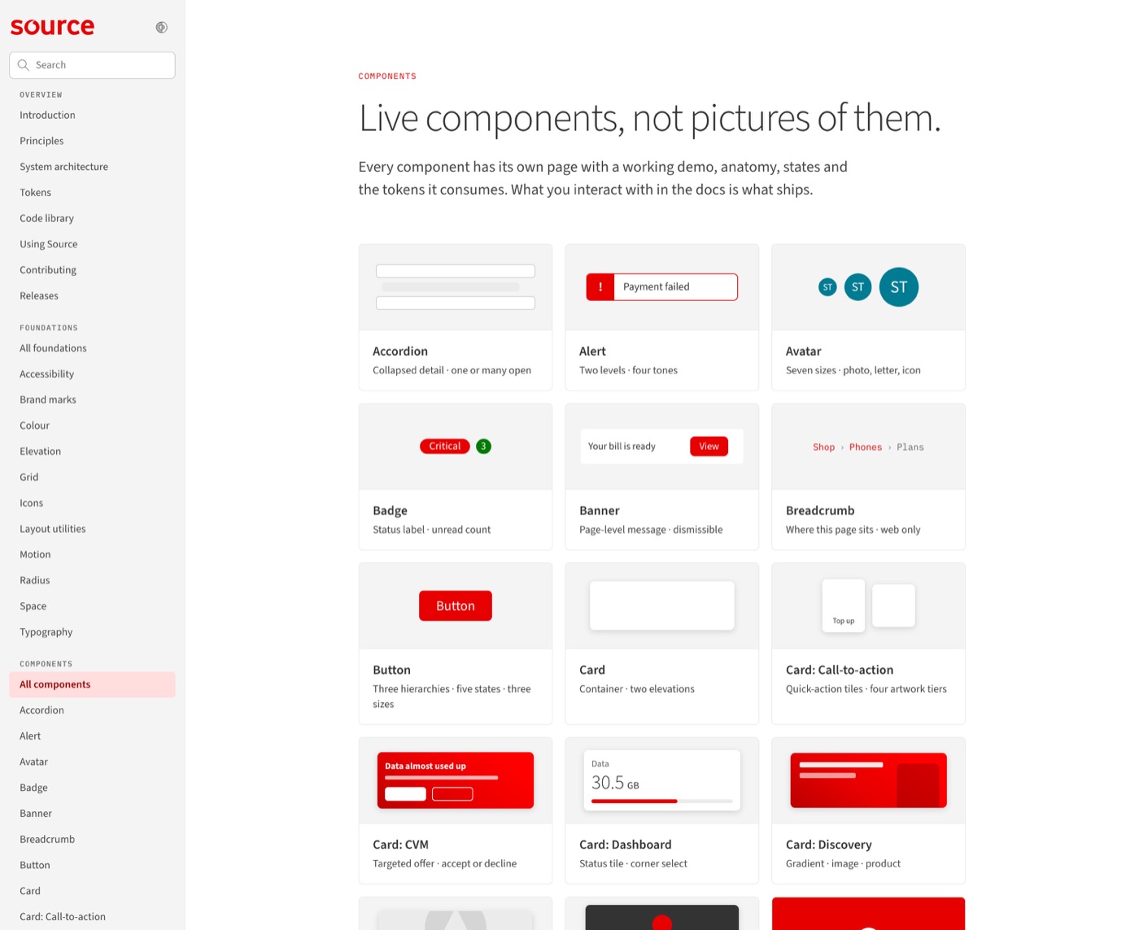Open the Card component tile
Screen dimensions: 1139x930
[662, 644]
